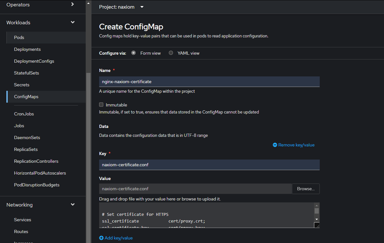Collapse the Workloads navigation section

[x=43, y=23]
